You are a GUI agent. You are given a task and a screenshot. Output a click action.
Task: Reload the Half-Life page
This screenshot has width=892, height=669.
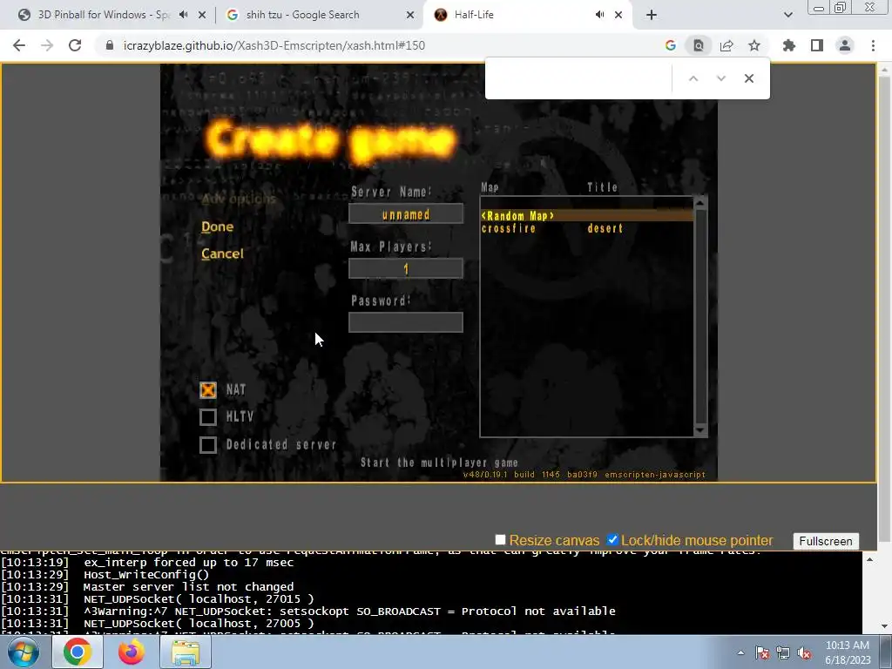(75, 45)
